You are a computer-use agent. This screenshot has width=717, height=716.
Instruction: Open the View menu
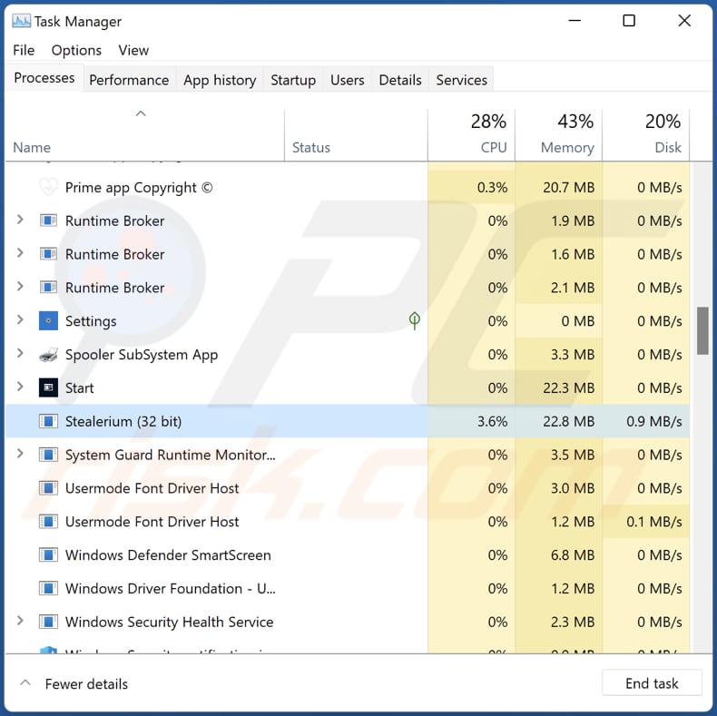133,50
